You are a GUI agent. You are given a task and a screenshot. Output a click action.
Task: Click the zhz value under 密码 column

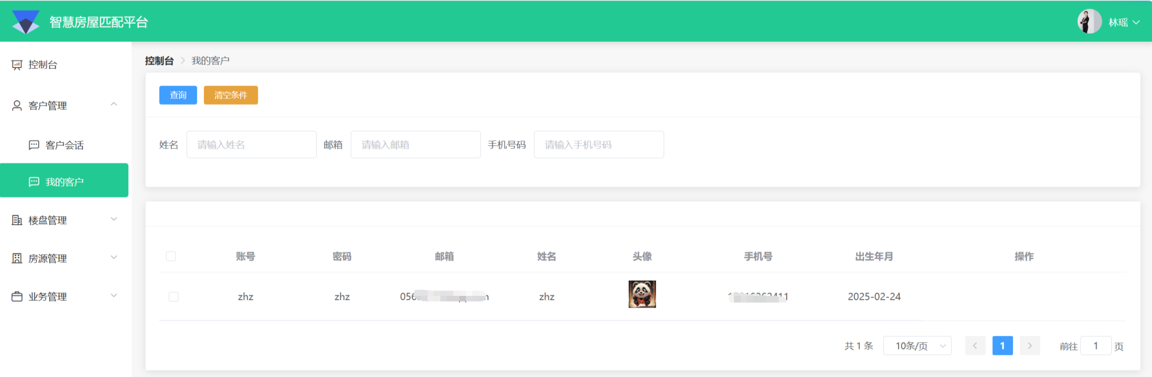342,297
